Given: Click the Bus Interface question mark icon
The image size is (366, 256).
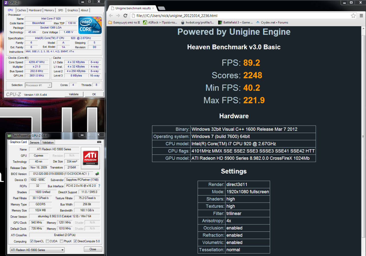Looking at the screenshot, I should [99, 186].
